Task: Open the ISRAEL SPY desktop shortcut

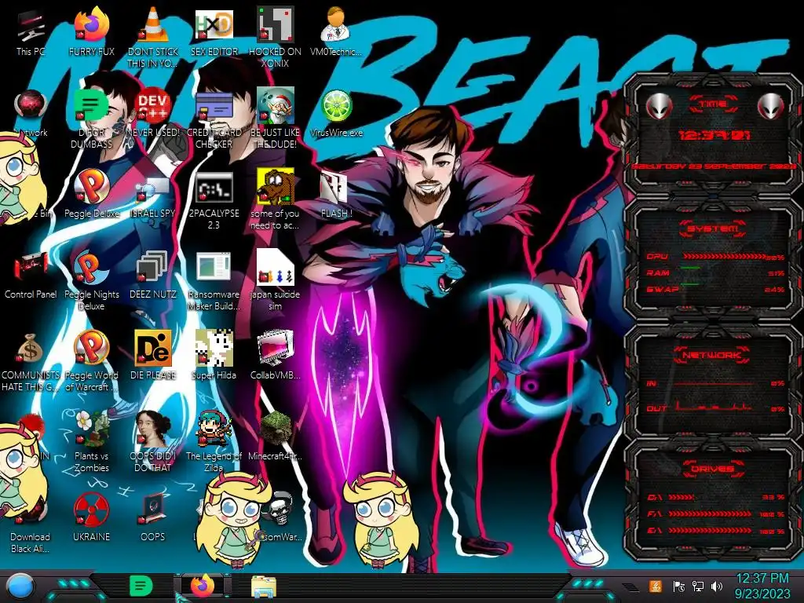Action: click(153, 188)
